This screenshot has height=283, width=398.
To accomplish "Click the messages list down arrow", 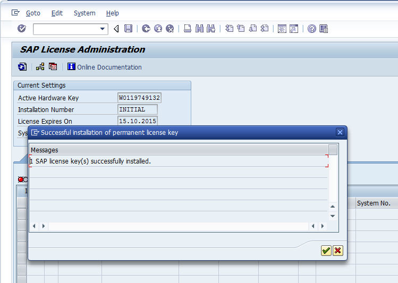I will (x=333, y=216).
